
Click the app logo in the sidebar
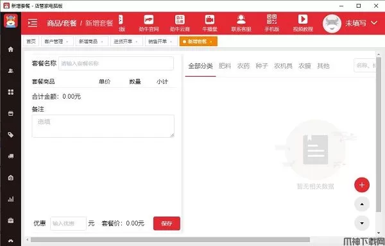click(10, 21)
